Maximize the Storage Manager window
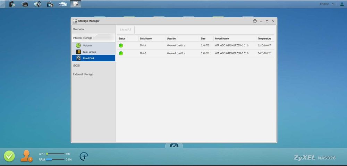 point(267,21)
